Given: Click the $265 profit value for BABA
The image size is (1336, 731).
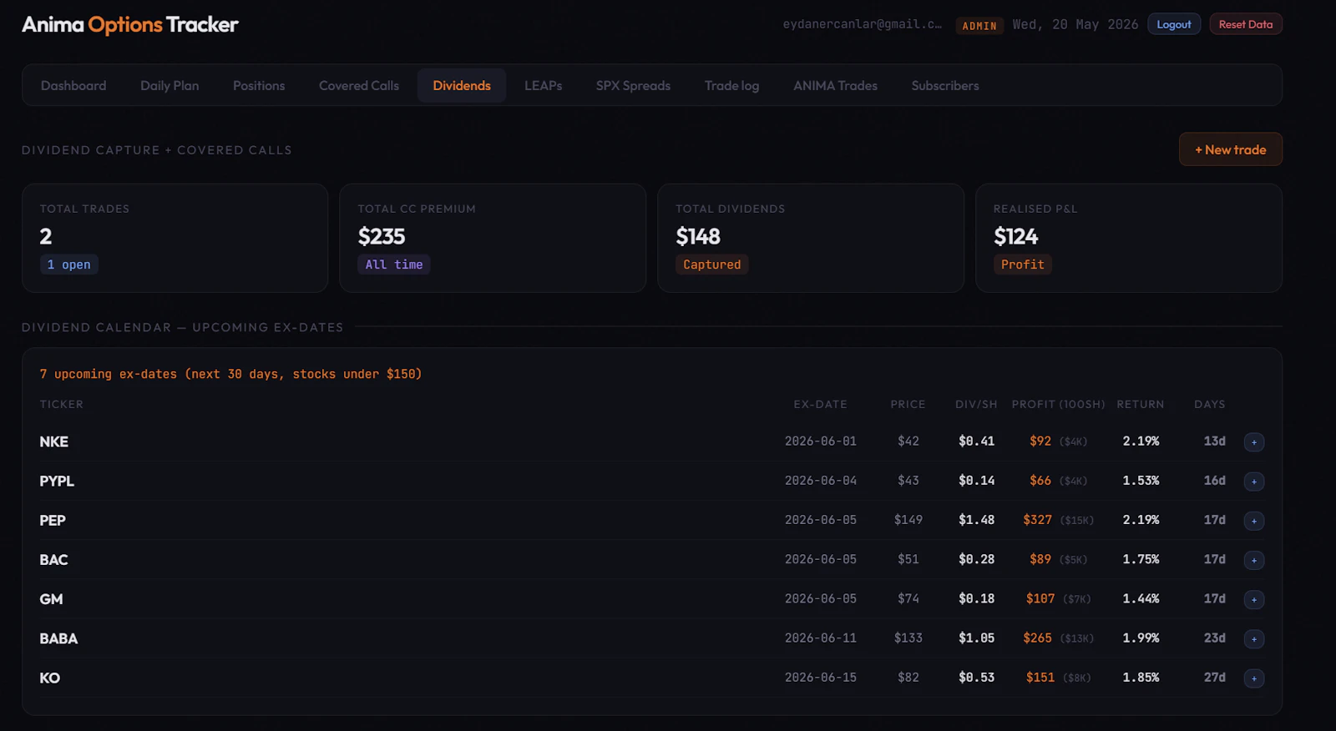Looking at the screenshot, I should [1038, 638].
